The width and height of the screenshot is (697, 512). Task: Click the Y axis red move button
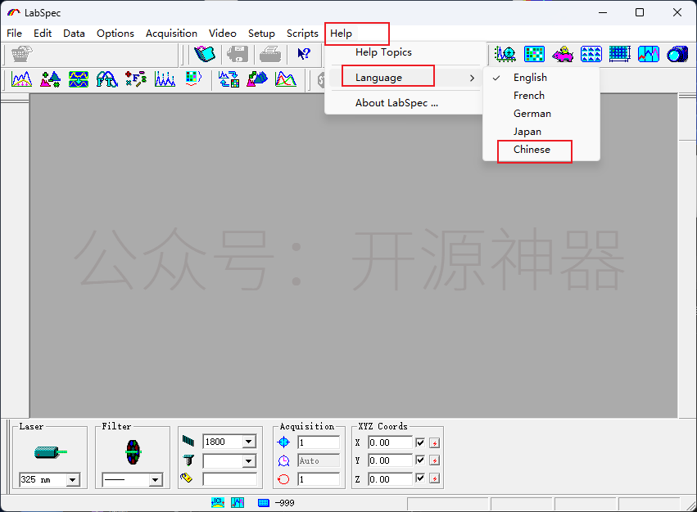[x=435, y=460]
